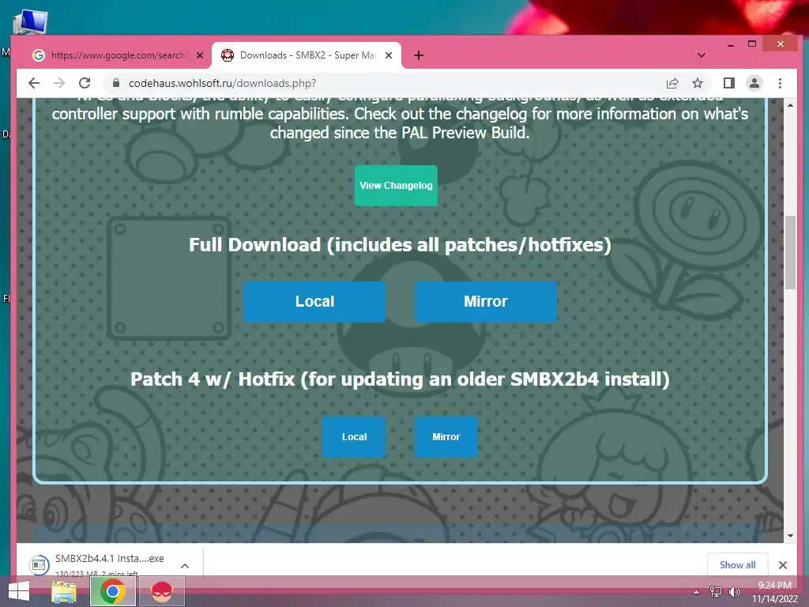Show hidden system tray icons
Viewport: 809px width, 607px height.
(696, 592)
